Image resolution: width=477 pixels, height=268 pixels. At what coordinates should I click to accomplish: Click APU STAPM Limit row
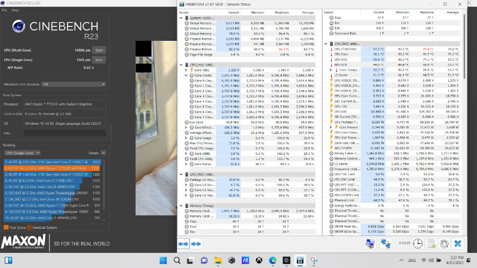394,195
